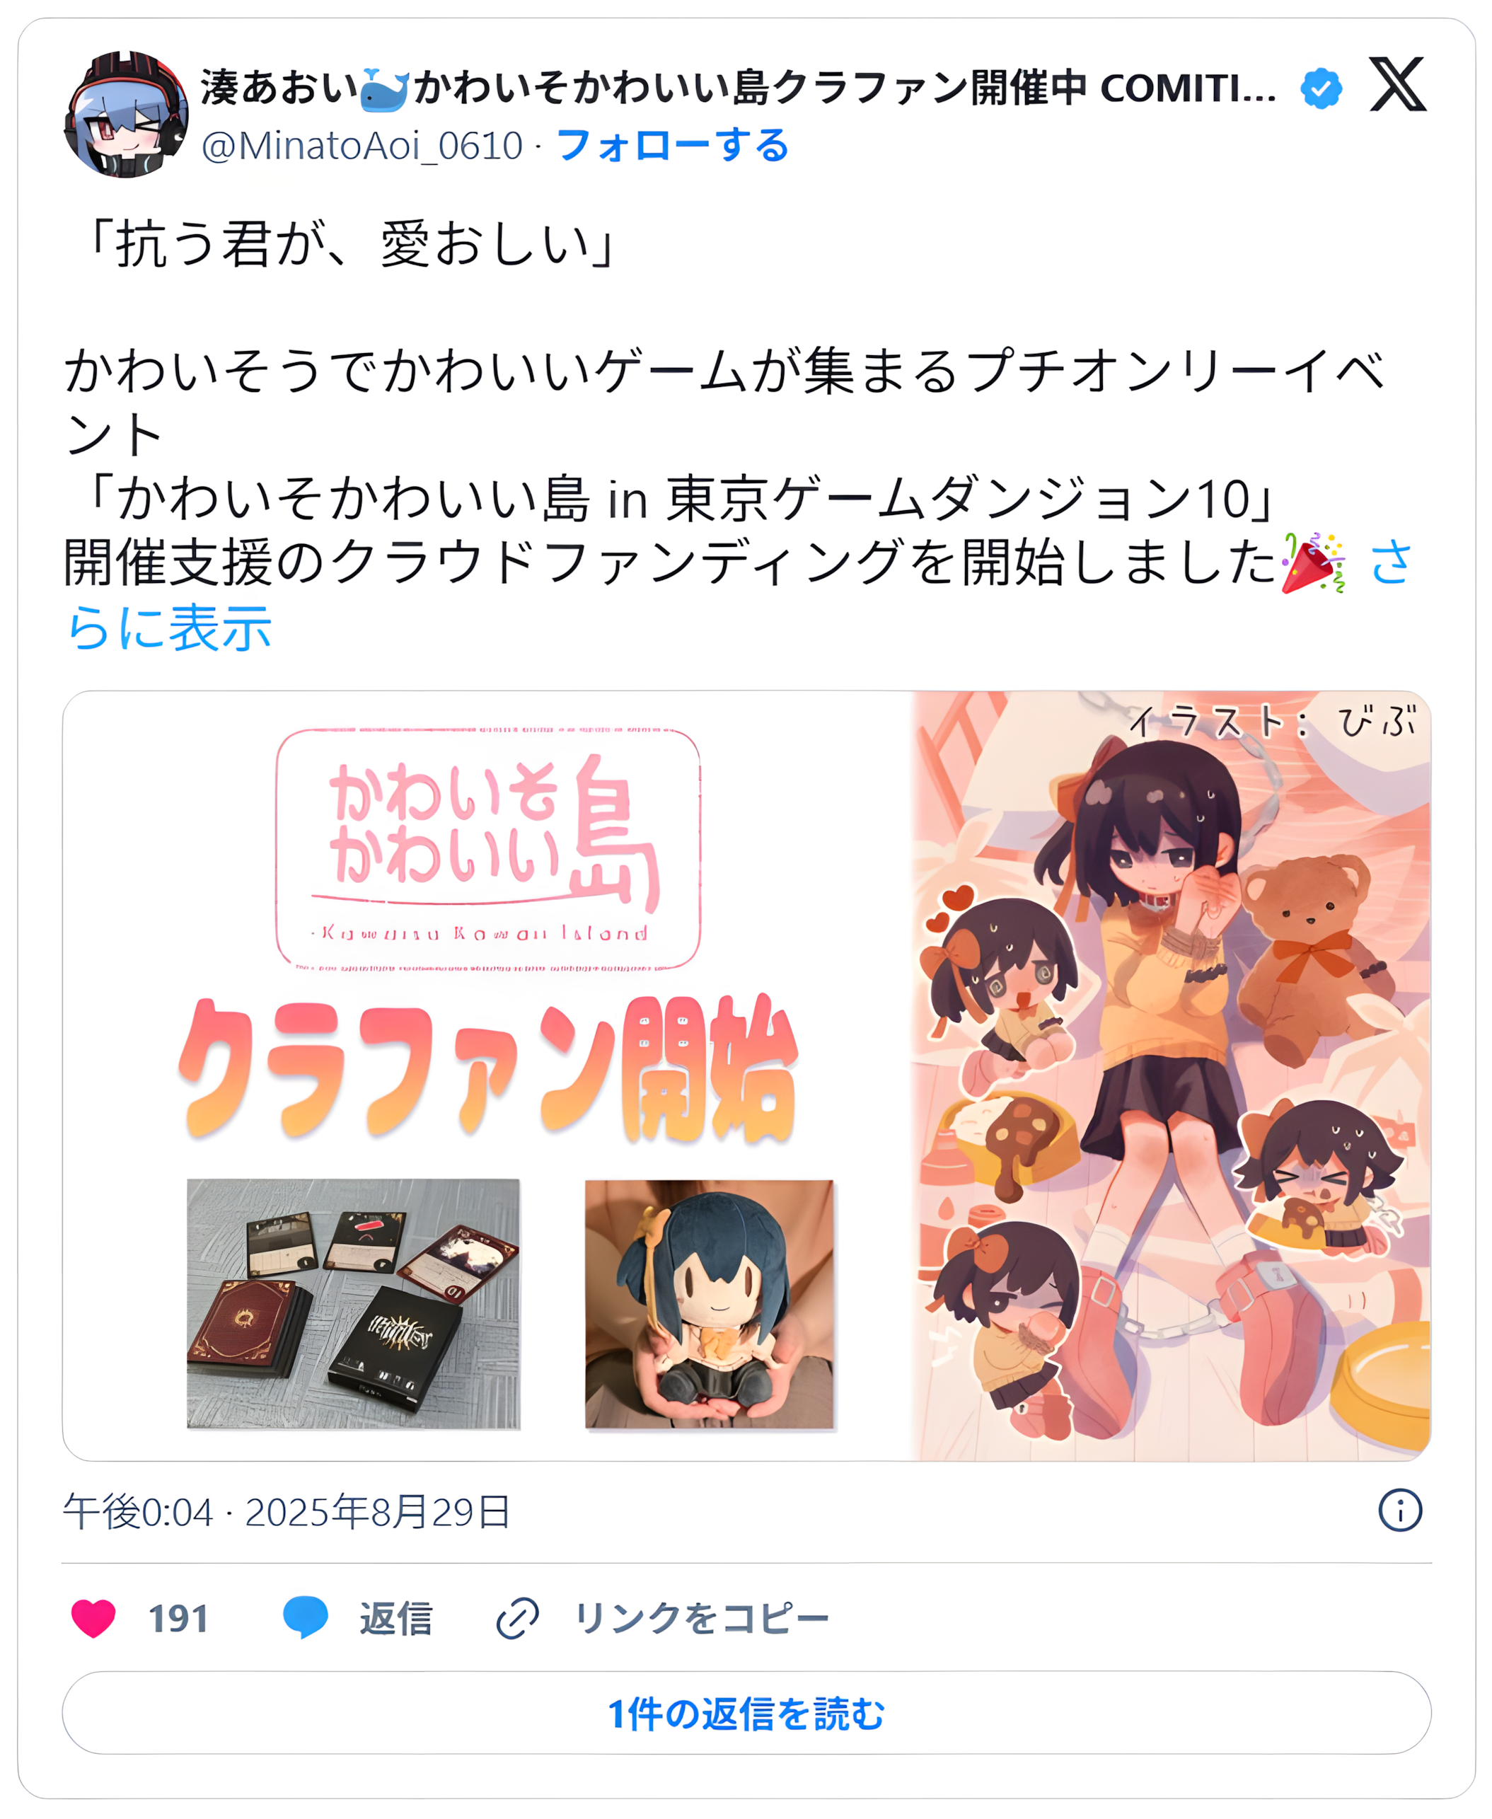The width and height of the screenshot is (1492, 1819).
Task: Open the chained girl illustration
Action: click(x=1172, y=1075)
